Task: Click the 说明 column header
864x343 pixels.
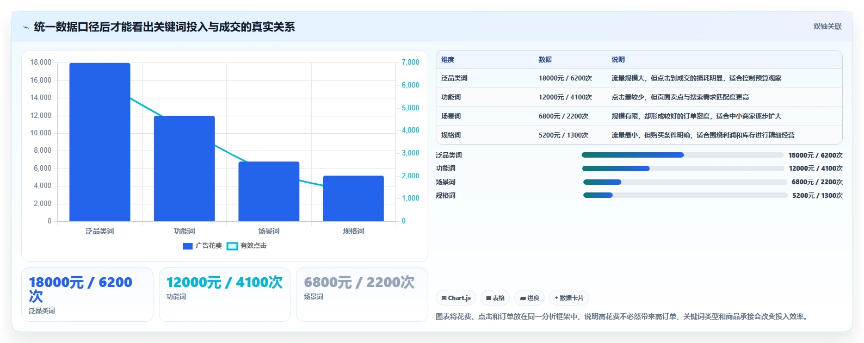Action: point(618,60)
